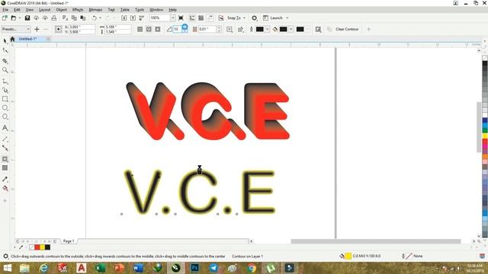This screenshot has height=274, width=488.
Task: Click the Welcome screen home button
Action: [12, 39]
